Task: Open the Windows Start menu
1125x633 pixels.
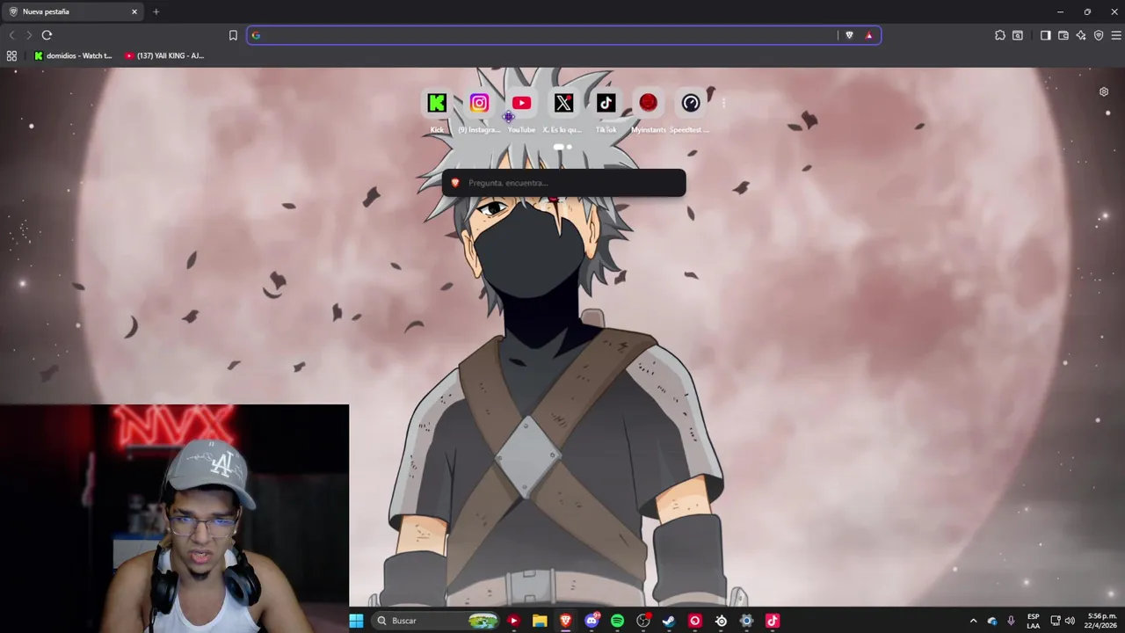Action: (356, 621)
